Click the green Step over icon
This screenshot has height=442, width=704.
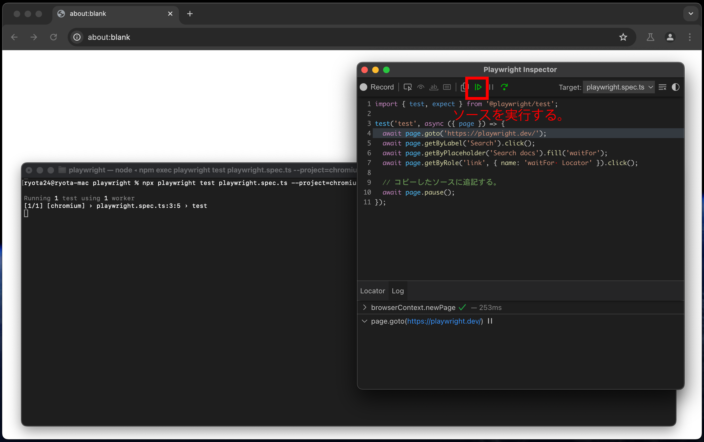[504, 87]
